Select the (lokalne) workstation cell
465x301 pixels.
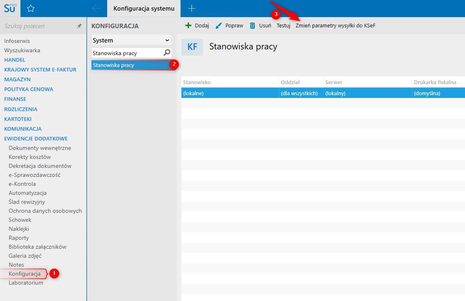coord(230,93)
